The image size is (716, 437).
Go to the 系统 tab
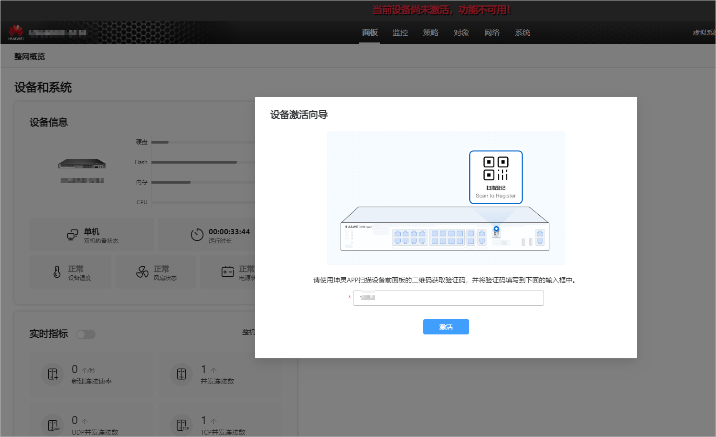tap(523, 32)
